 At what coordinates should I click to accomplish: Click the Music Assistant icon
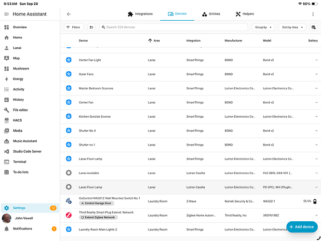tap(7, 141)
